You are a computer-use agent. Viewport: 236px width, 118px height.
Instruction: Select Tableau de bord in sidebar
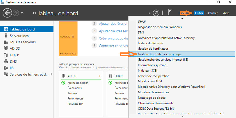(27, 29)
